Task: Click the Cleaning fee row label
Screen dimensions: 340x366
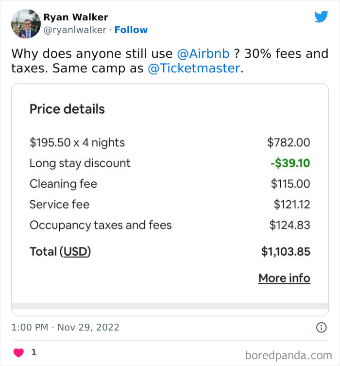Action: 63,184
